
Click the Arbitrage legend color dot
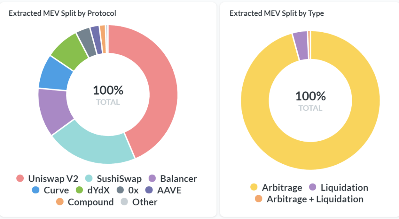[254, 188]
